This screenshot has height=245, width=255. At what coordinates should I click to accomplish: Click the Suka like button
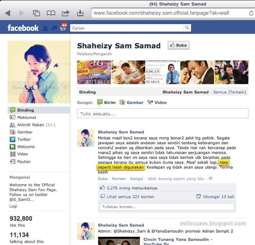pos(179,45)
